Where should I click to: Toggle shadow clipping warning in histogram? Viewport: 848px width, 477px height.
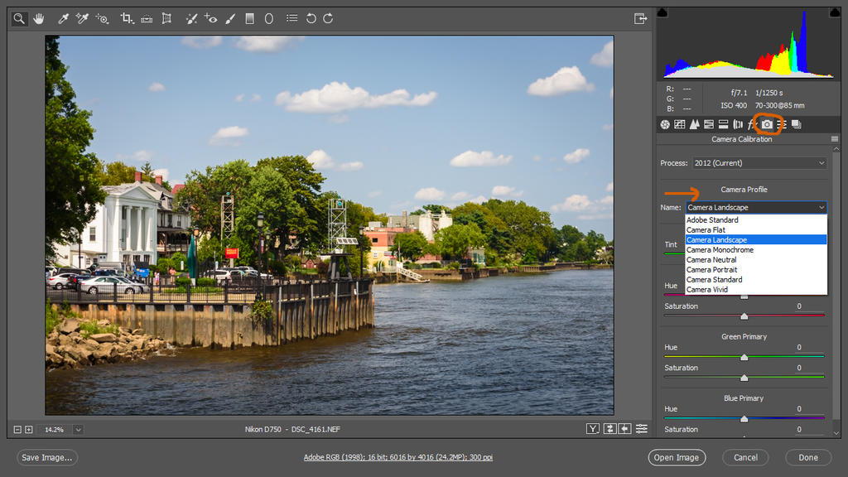coord(662,13)
